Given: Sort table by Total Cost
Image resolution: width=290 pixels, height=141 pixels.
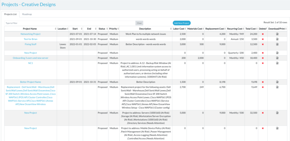Looking at the screenshot, I should pos(251,29).
